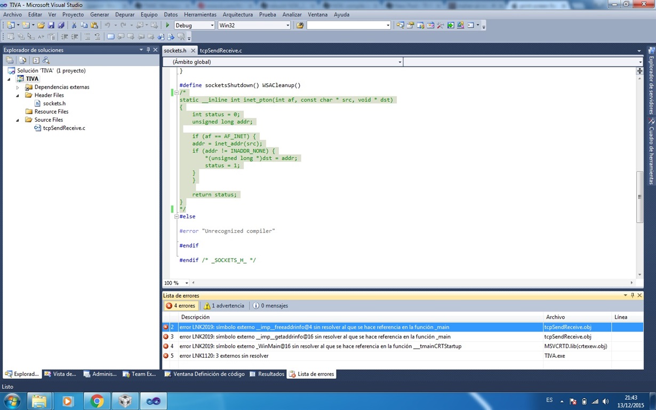This screenshot has width=656, height=410.
Task: Select sockets.h in Solution Explorer
Action: (54, 104)
